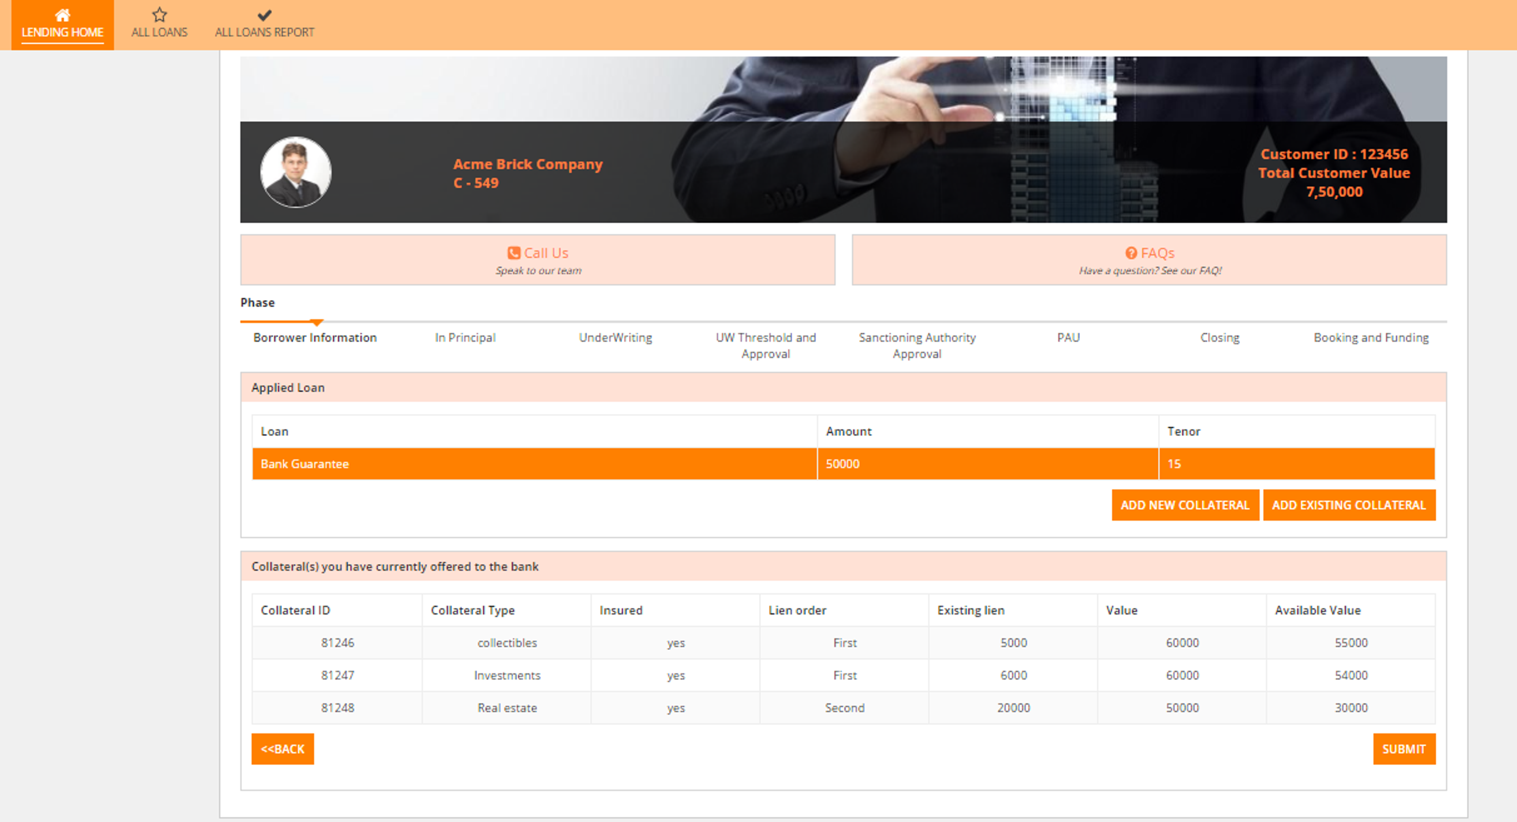The image size is (1517, 822).
Task: Click the C - 549 customer code
Action: pyautogui.click(x=476, y=183)
